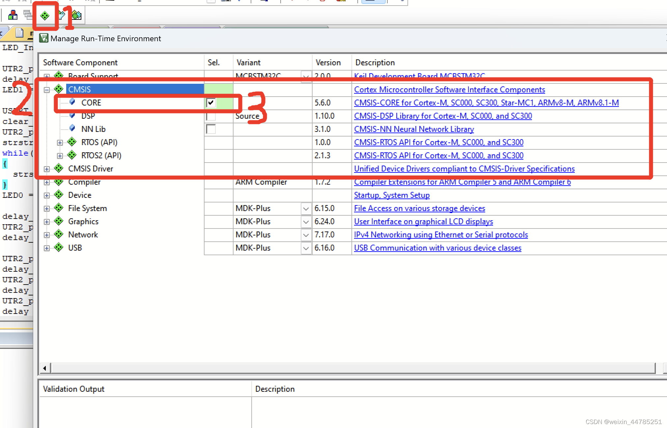The width and height of the screenshot is (667, 428).
Task: Click the left arrow of the horizontal scrollbar
Action: (x=45, y=368)
